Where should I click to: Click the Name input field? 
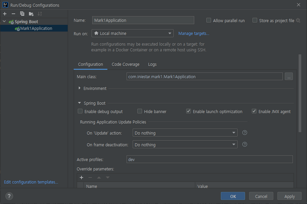coord(143,20)
